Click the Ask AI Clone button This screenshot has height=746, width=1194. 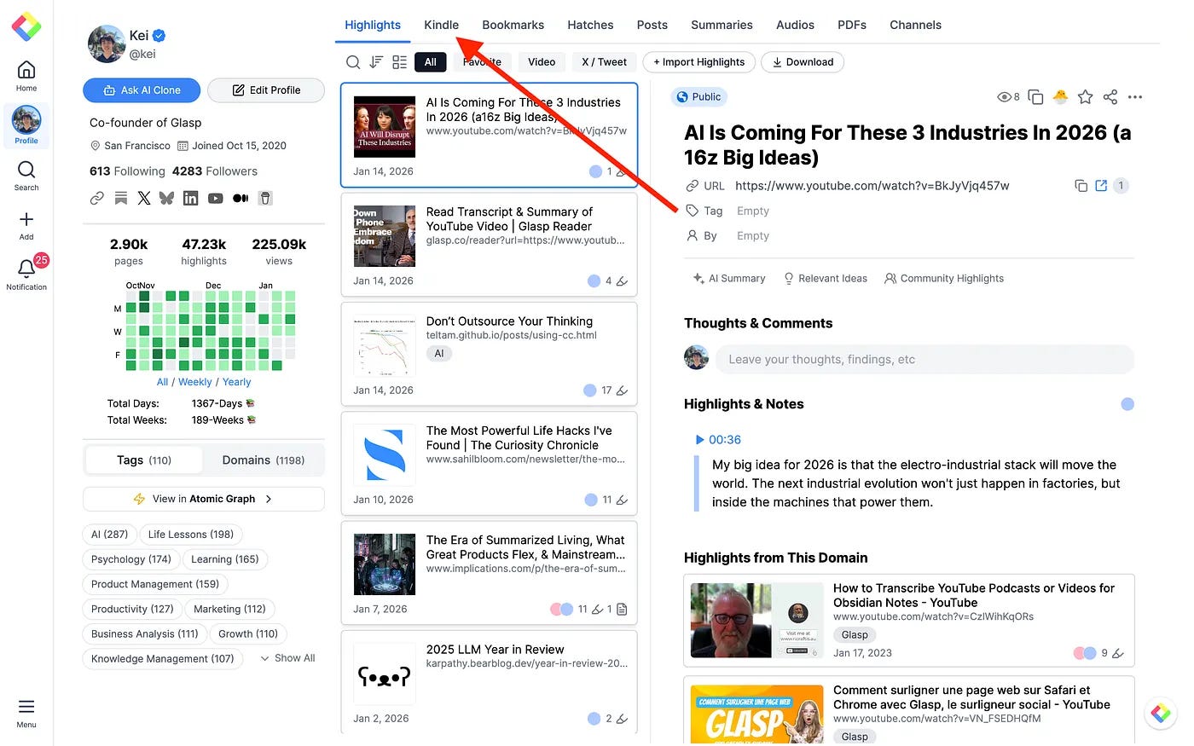pos(142,90)
